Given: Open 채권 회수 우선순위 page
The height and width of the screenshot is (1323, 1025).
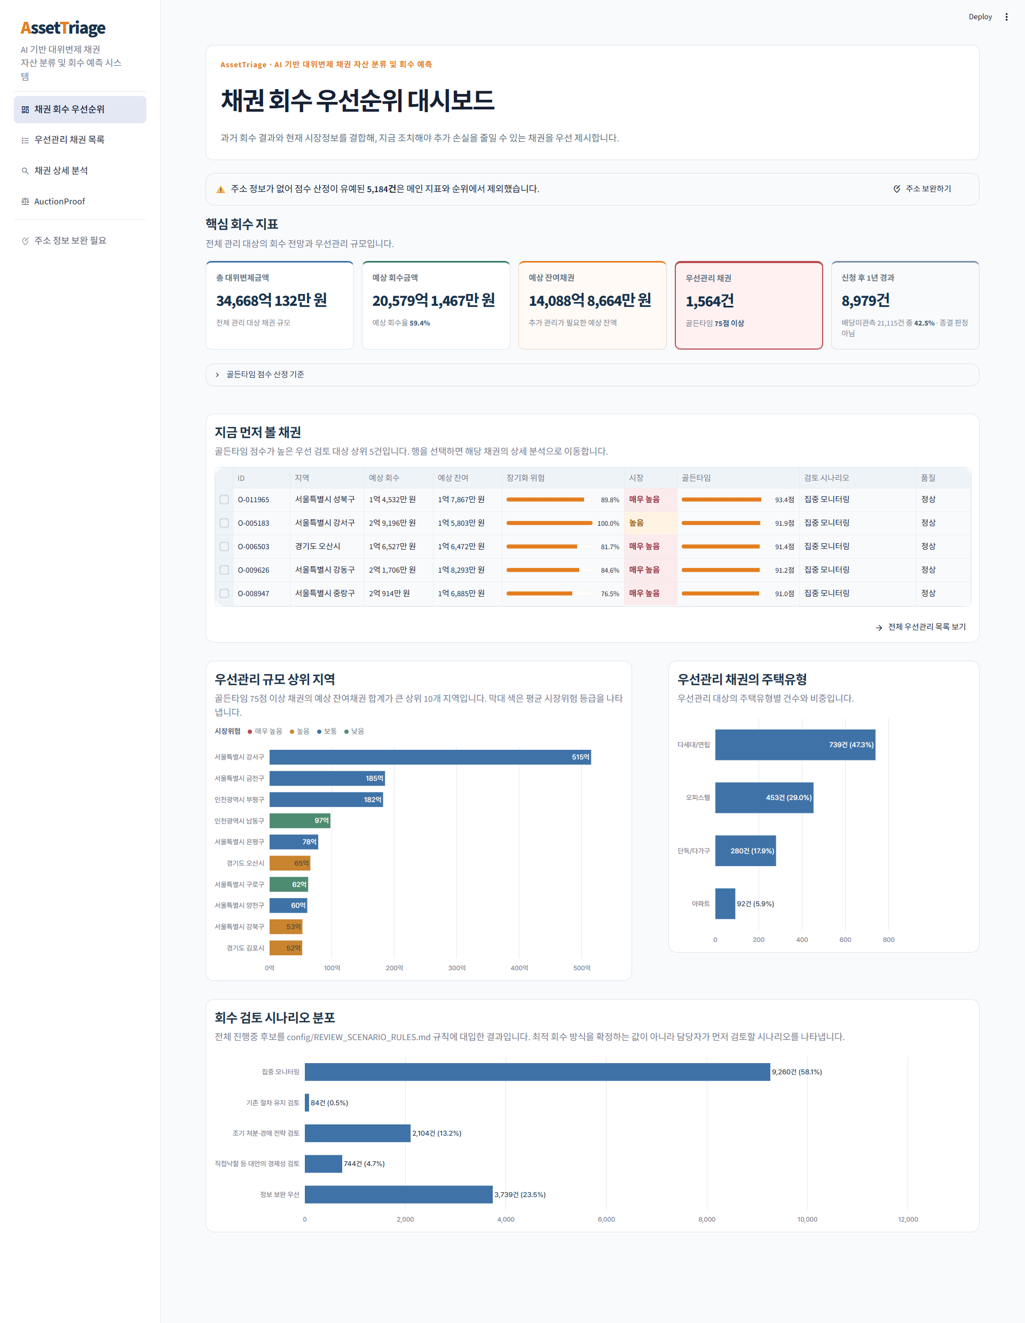Looking at the screenshot, I should click(x=80, y=109).
